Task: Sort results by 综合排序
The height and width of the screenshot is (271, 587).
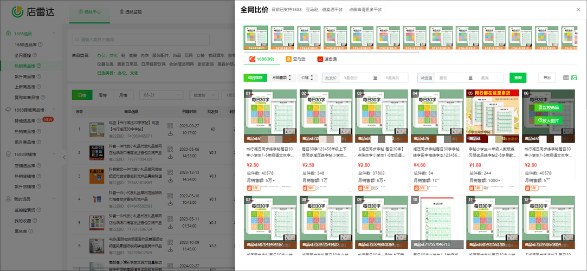Action: coord(255,78)
